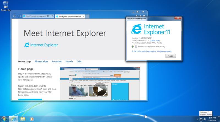Open the IE Tools gear icon

144,16
